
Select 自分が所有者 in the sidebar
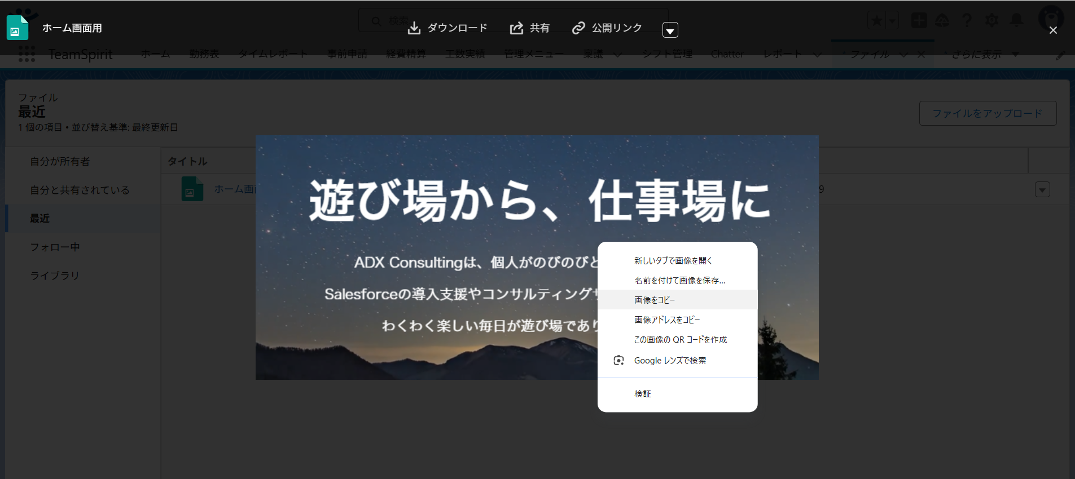83,161
